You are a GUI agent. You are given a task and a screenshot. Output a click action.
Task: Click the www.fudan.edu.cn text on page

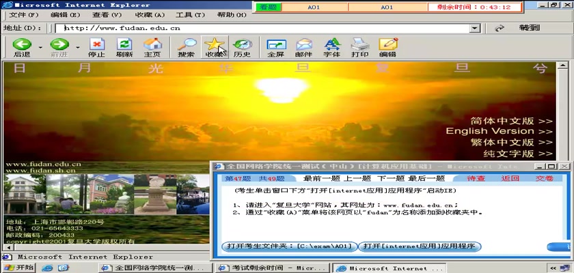(x=43, y=164)
